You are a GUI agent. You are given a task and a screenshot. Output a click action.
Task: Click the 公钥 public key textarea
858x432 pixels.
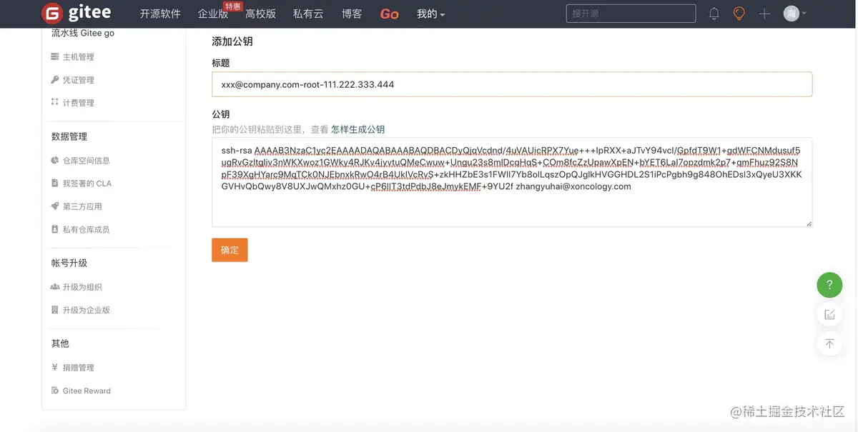512,182
